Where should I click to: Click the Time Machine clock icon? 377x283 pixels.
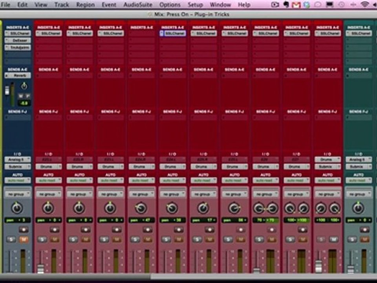pyautogui.click(x=341, y=5)
